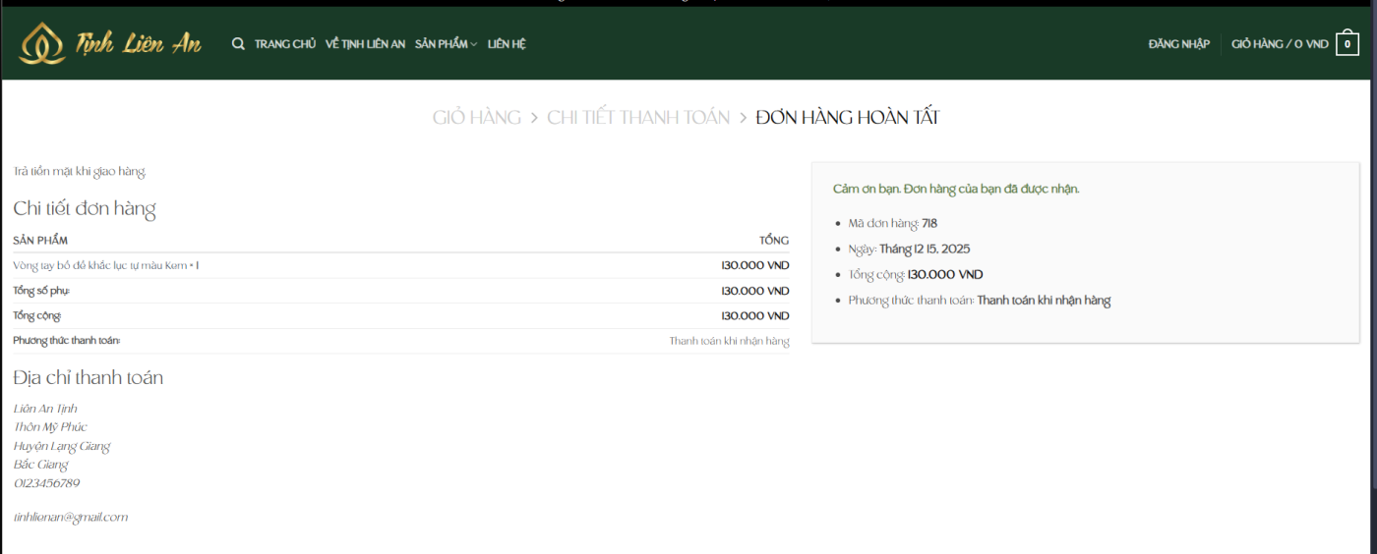Click the Địa chỉ thanh toán heading
This screenshot has width=1377, height=554.
click(x=89, y=378)
